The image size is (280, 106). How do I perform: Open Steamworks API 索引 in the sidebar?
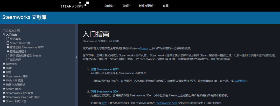coord(19,93)
